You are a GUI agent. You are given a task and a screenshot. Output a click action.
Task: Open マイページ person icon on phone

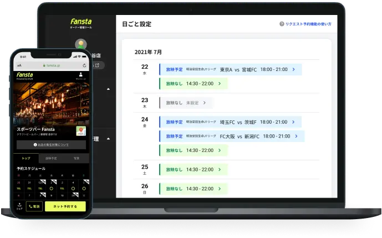[80, 76]
